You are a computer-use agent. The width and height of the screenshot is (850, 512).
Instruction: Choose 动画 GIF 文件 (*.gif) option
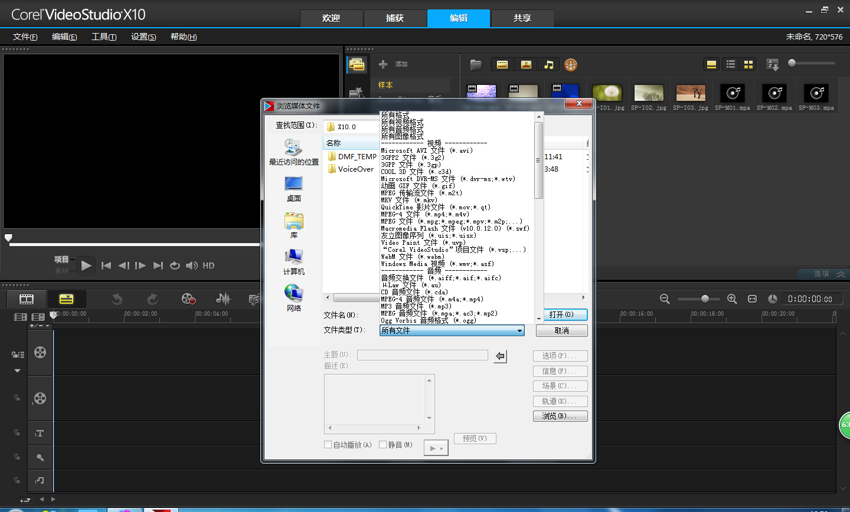(418, 186)
